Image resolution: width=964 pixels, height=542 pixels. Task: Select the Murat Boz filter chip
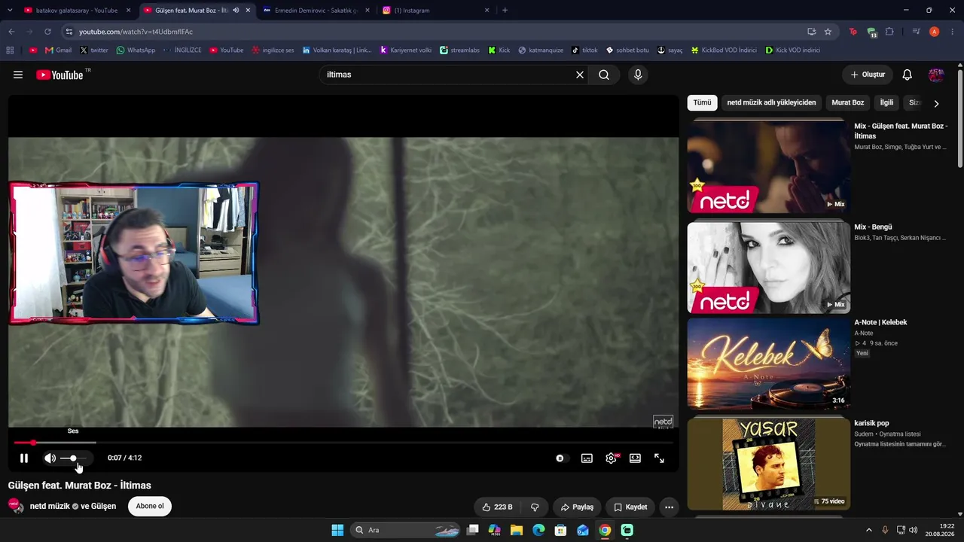(x=847, y=102)
